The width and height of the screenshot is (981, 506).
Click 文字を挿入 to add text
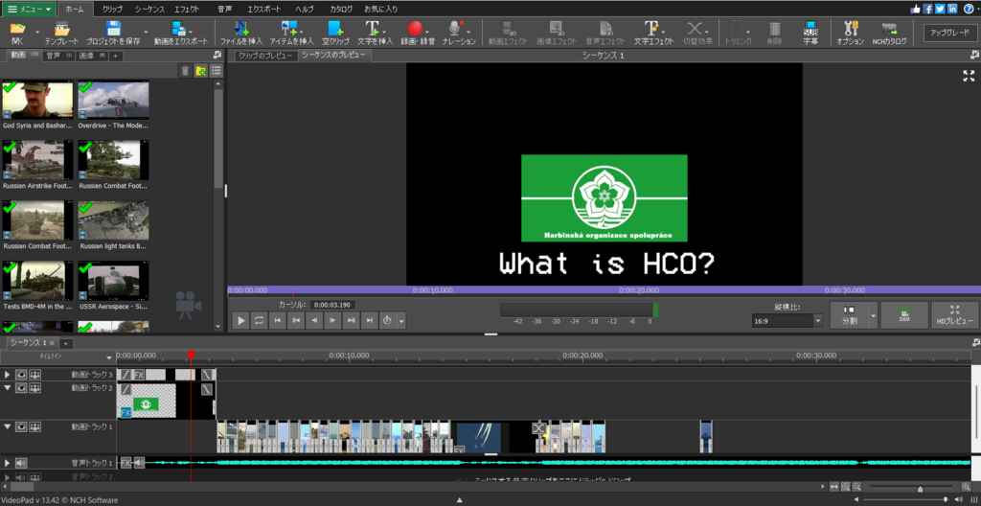pos(376,33)
